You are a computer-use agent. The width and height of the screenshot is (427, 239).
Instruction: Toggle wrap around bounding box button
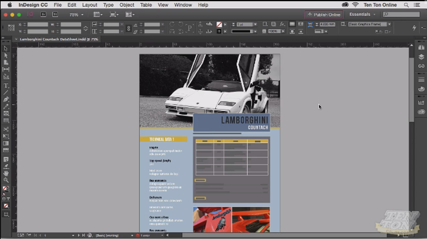click(300, 24)
